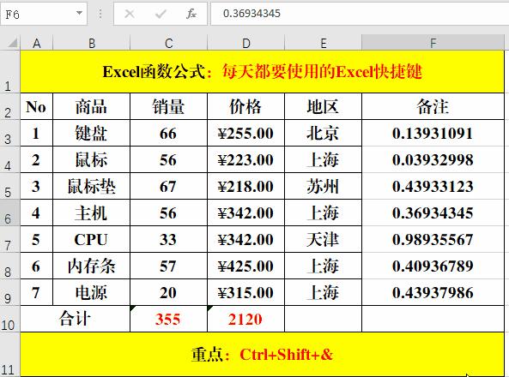The image size is (509, 377).
Task: Click the sales cell with 57
Action: (x=168, y=266)
